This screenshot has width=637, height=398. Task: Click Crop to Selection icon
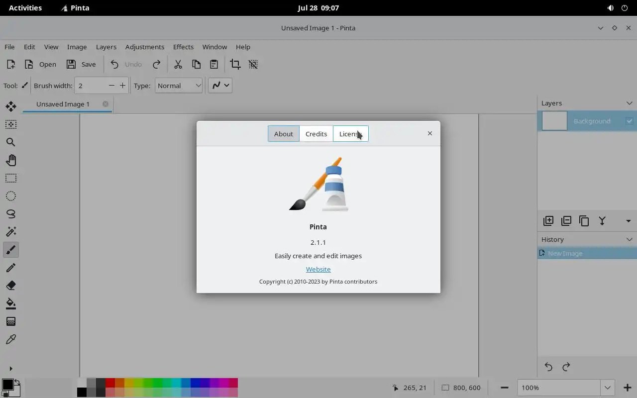[235, 64]
